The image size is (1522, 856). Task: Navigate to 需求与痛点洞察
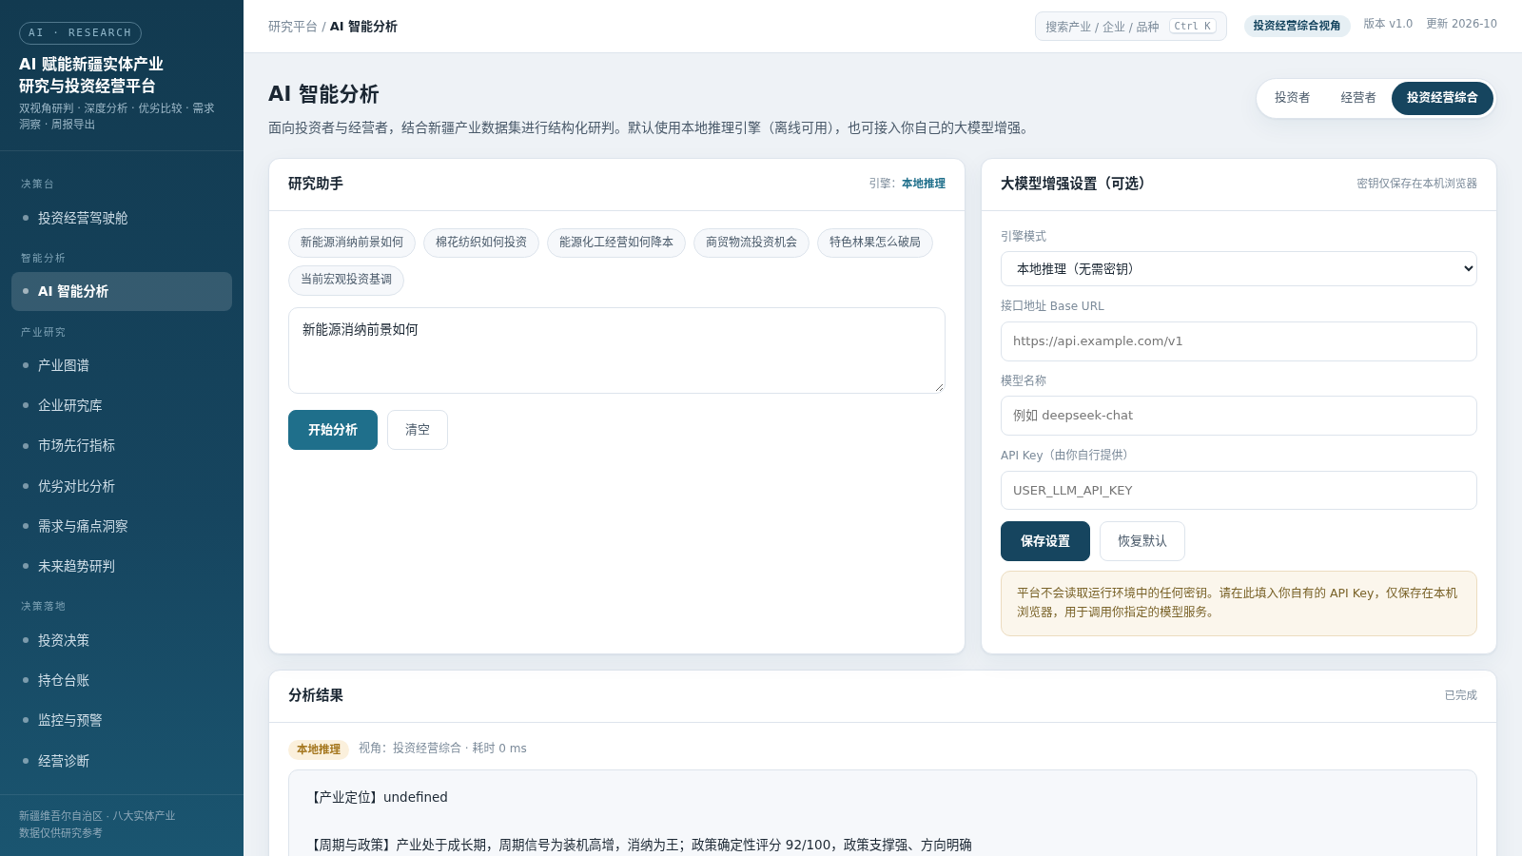[x=122, y=526]
